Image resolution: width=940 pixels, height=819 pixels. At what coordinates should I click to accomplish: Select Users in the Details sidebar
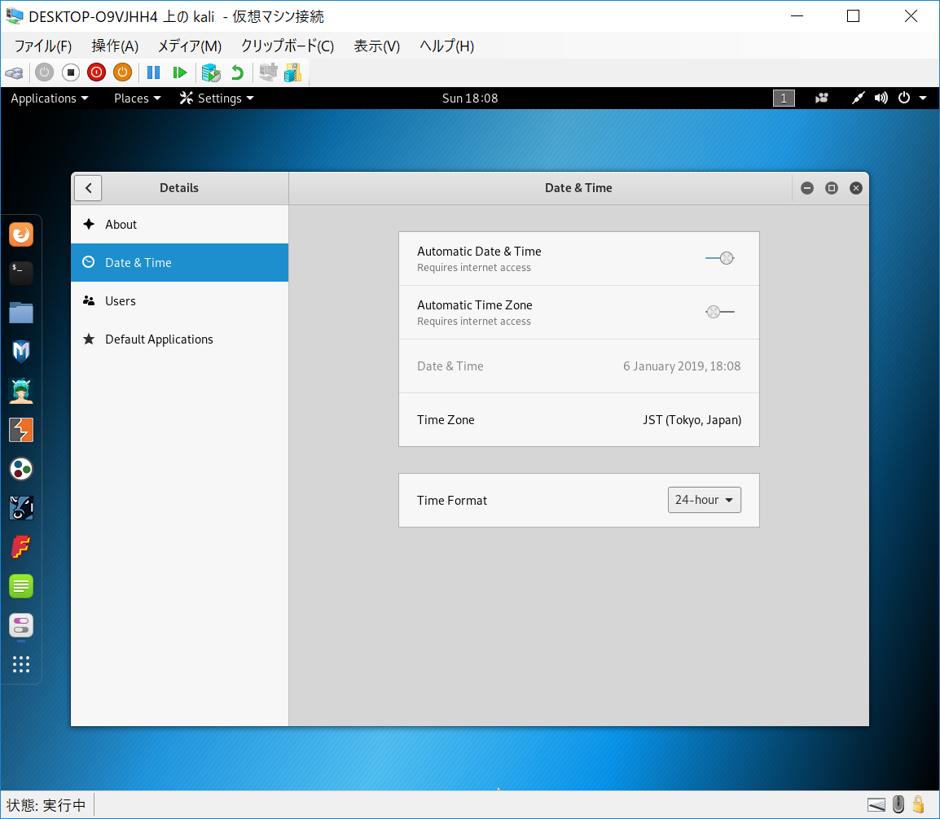(121, 301)
